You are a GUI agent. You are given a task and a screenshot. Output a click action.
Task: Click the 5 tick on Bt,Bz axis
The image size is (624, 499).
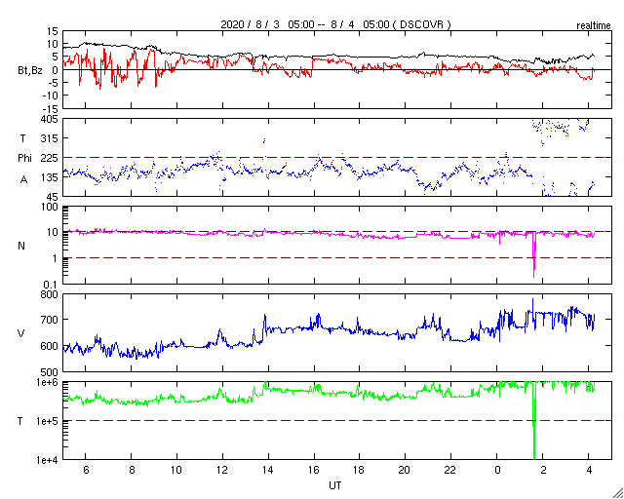(x=55, y=57)
